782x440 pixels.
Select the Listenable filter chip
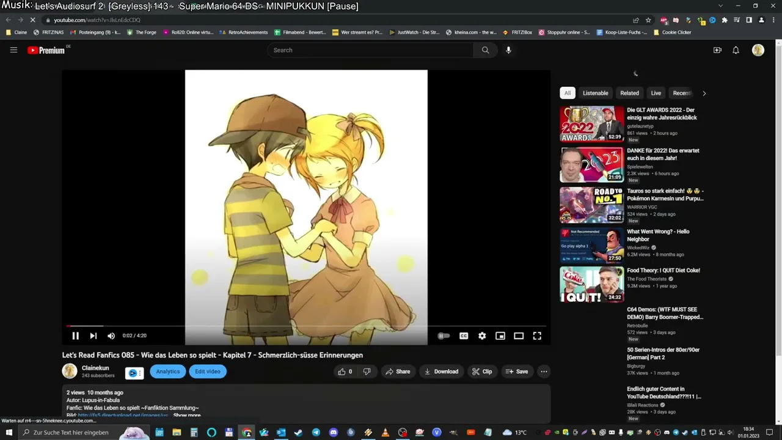coord(596,93)
